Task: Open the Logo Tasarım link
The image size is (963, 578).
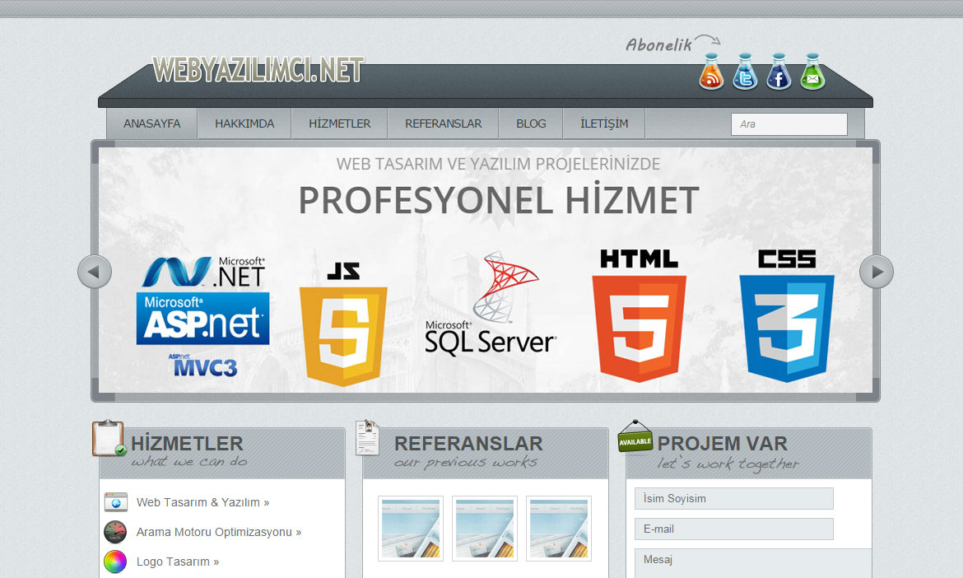Action: tap(178, 562)
